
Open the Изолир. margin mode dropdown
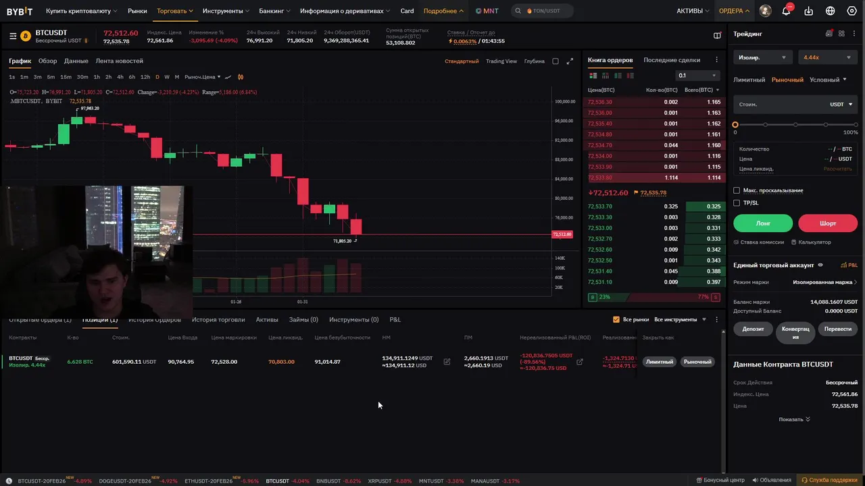[x=762, y=57]
